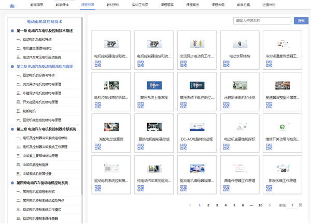Switch to 进度计划 tab
The height and width of the screenshot is (224, 311).
coord(269,5)
